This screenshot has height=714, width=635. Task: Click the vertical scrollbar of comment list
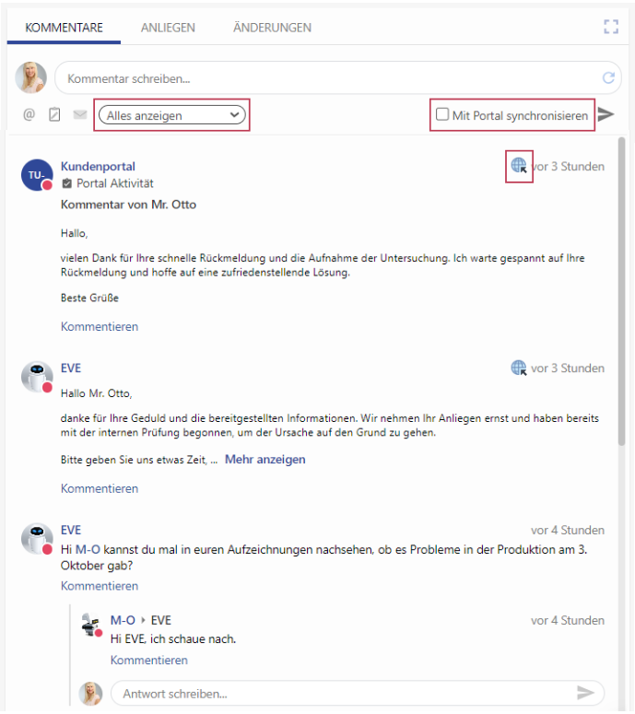point(621,291)
